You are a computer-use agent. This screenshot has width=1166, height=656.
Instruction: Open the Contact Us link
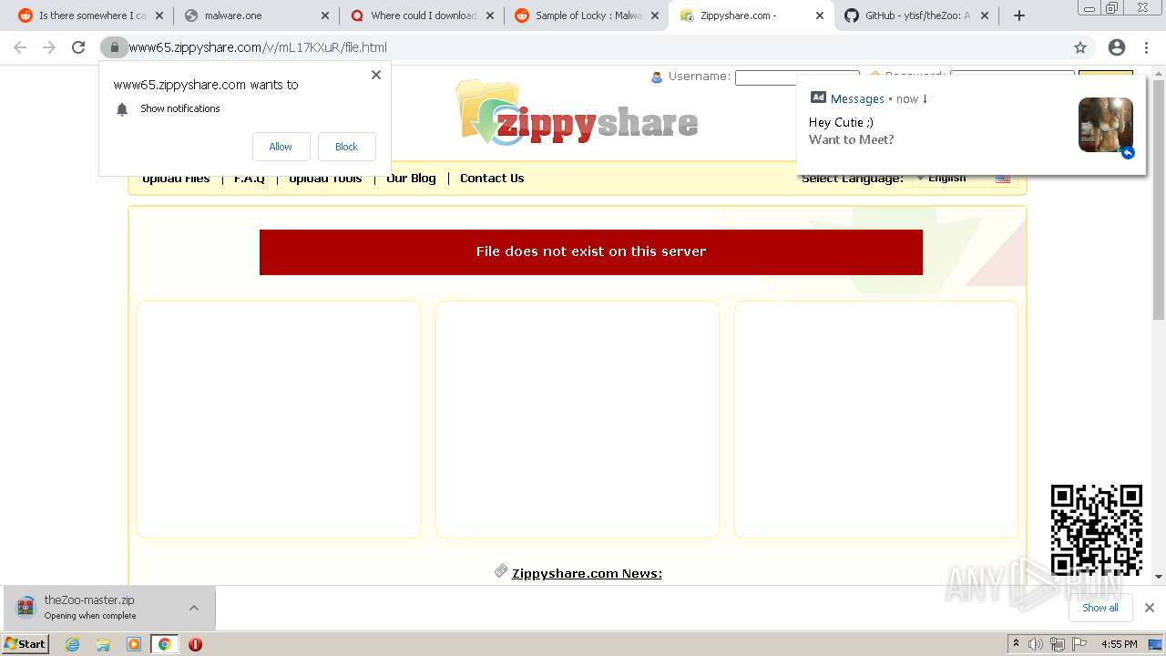point(492,179)
